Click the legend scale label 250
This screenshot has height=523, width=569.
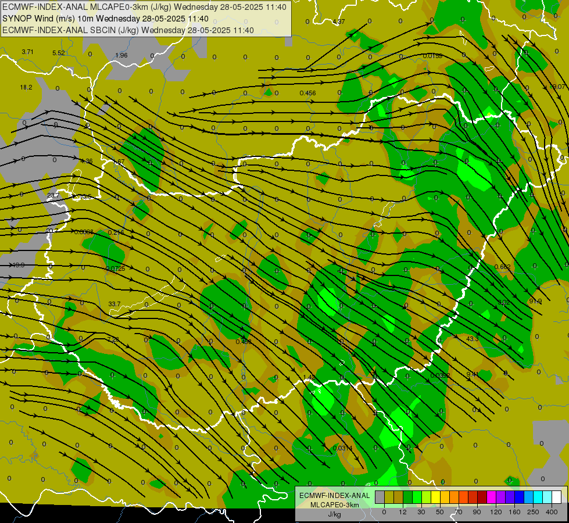pyautogui.click(x=533, y=512)
